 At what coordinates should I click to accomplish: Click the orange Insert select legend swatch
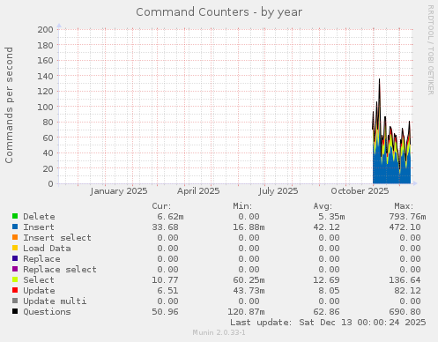(x=15, y=237)
